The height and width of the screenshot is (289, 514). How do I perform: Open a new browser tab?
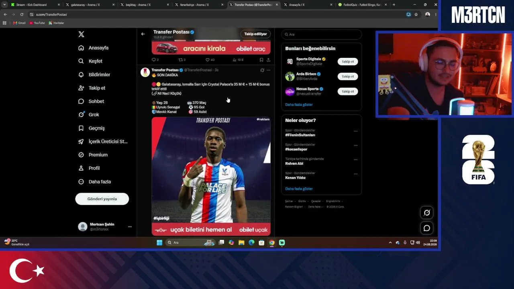(x=394, y=5)
